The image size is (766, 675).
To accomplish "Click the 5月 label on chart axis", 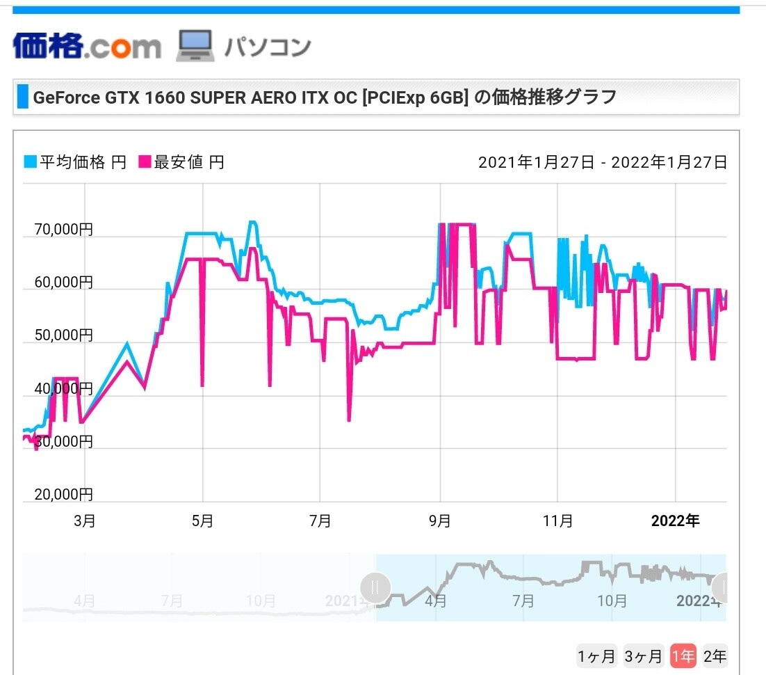I will [202, 521].
